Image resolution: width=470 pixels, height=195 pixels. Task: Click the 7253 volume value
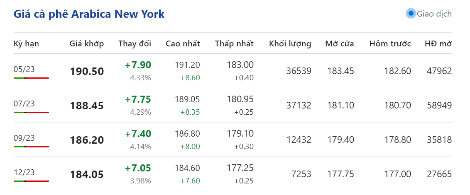[302, 174]
